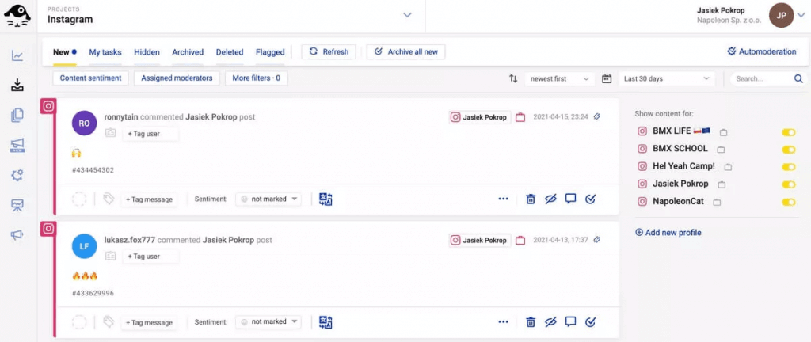Archive the lukasz.fox777 comment with checkmark icon
The height and width of the screenshot is (342, 811).
[590, 322]
